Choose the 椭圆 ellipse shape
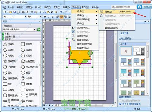The image size is (152, 112). coord(26,73)
